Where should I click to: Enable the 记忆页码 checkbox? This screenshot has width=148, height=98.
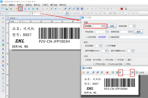click(x=86, y=37)
